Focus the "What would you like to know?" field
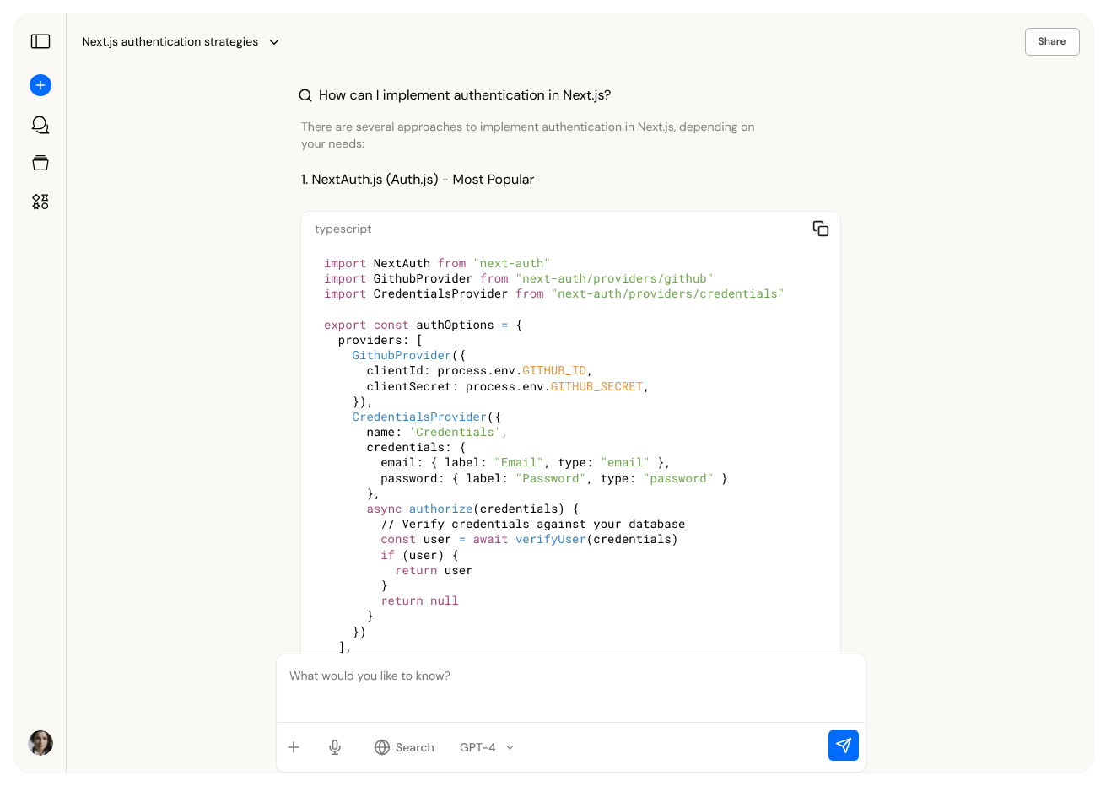This screenshot has height=786, width=1106. (x=571, y=687)
